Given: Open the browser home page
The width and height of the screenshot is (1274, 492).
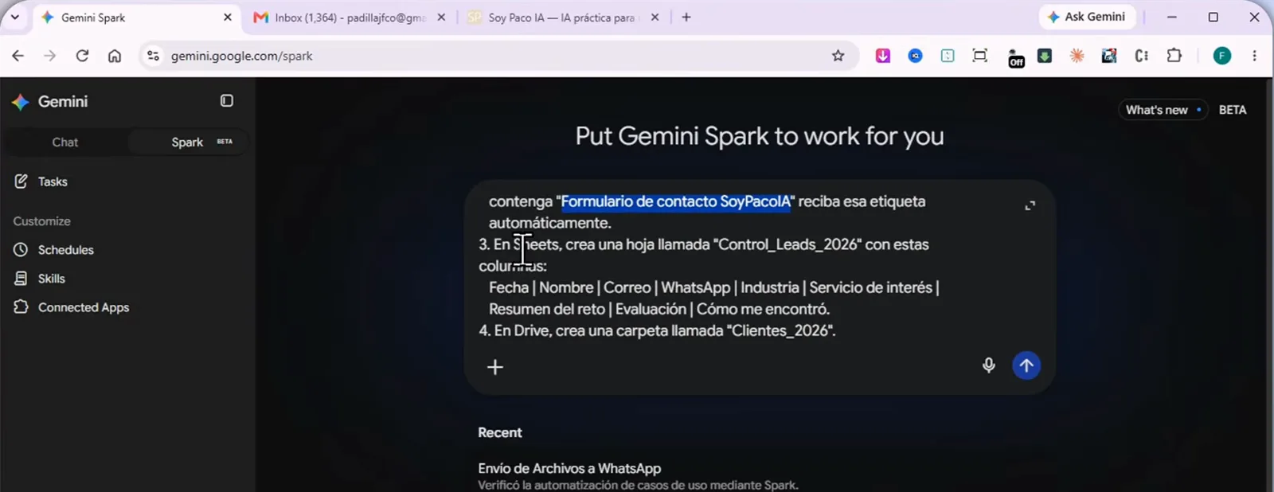Looking at the screenshot, I should 115,56.
